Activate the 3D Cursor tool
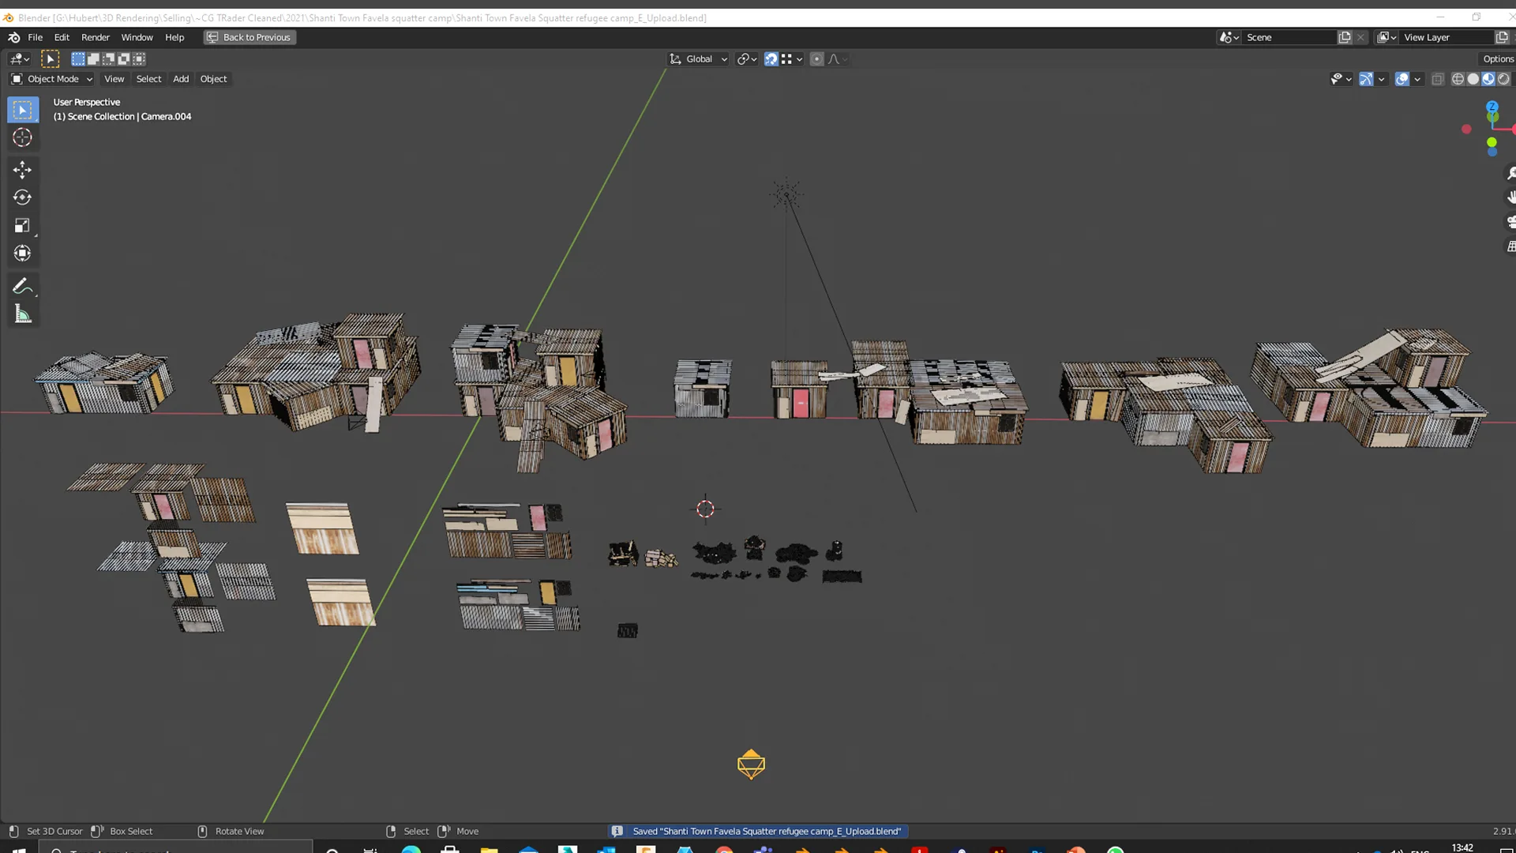Image resolution: width=1516 pixels, height=853 pixels. point(22,137)
